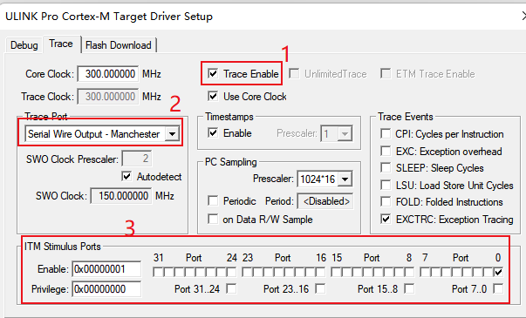526x318 pixels.
Task: Click the PC Sampling Period field
Action: click(x=325, y=201)
